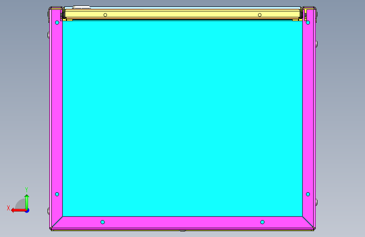Pick the right hole in the bottom magenta rail
The image size is (365, 237).
tap(262, 222)
